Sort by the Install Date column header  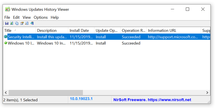point(81,30)
